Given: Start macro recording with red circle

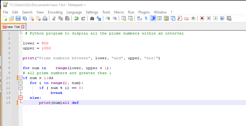Looking at the screenshot, I should [202, 18].
